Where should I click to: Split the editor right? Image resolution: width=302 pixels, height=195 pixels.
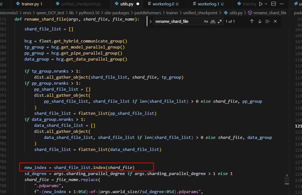(273, 4)
